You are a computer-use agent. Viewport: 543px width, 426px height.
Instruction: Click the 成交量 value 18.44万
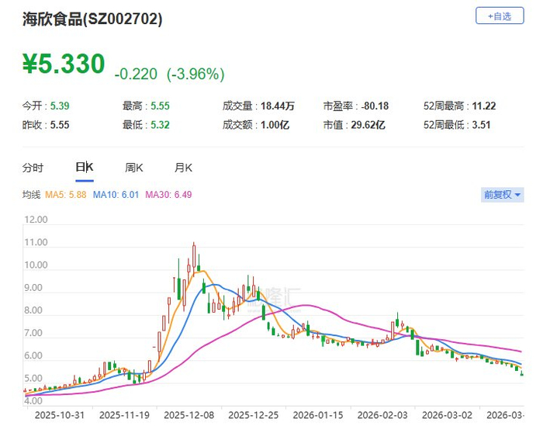click(x=278, y=106)
